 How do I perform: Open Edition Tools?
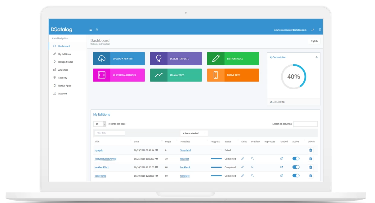click(233, 58)
